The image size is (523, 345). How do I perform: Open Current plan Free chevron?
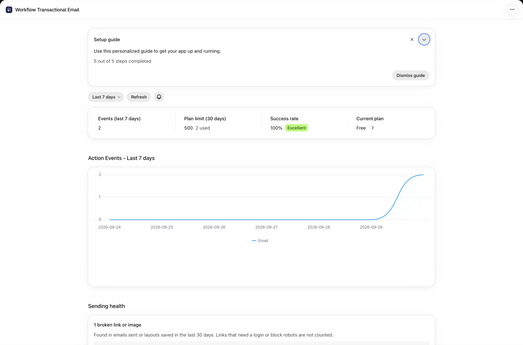(373, 128)
